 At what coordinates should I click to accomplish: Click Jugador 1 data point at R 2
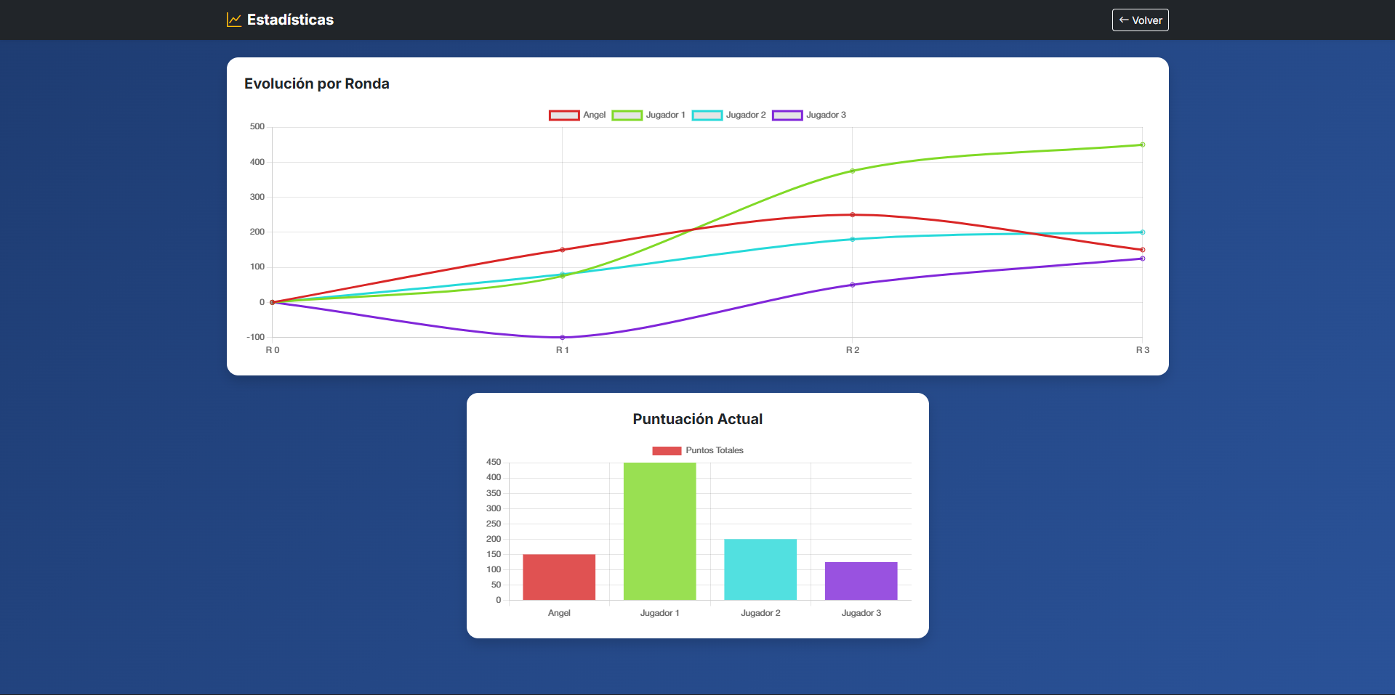tap(853, 171)
